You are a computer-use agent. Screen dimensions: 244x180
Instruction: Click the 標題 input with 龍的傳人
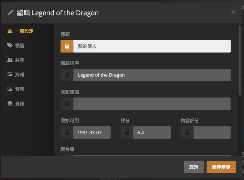(152, 46)
